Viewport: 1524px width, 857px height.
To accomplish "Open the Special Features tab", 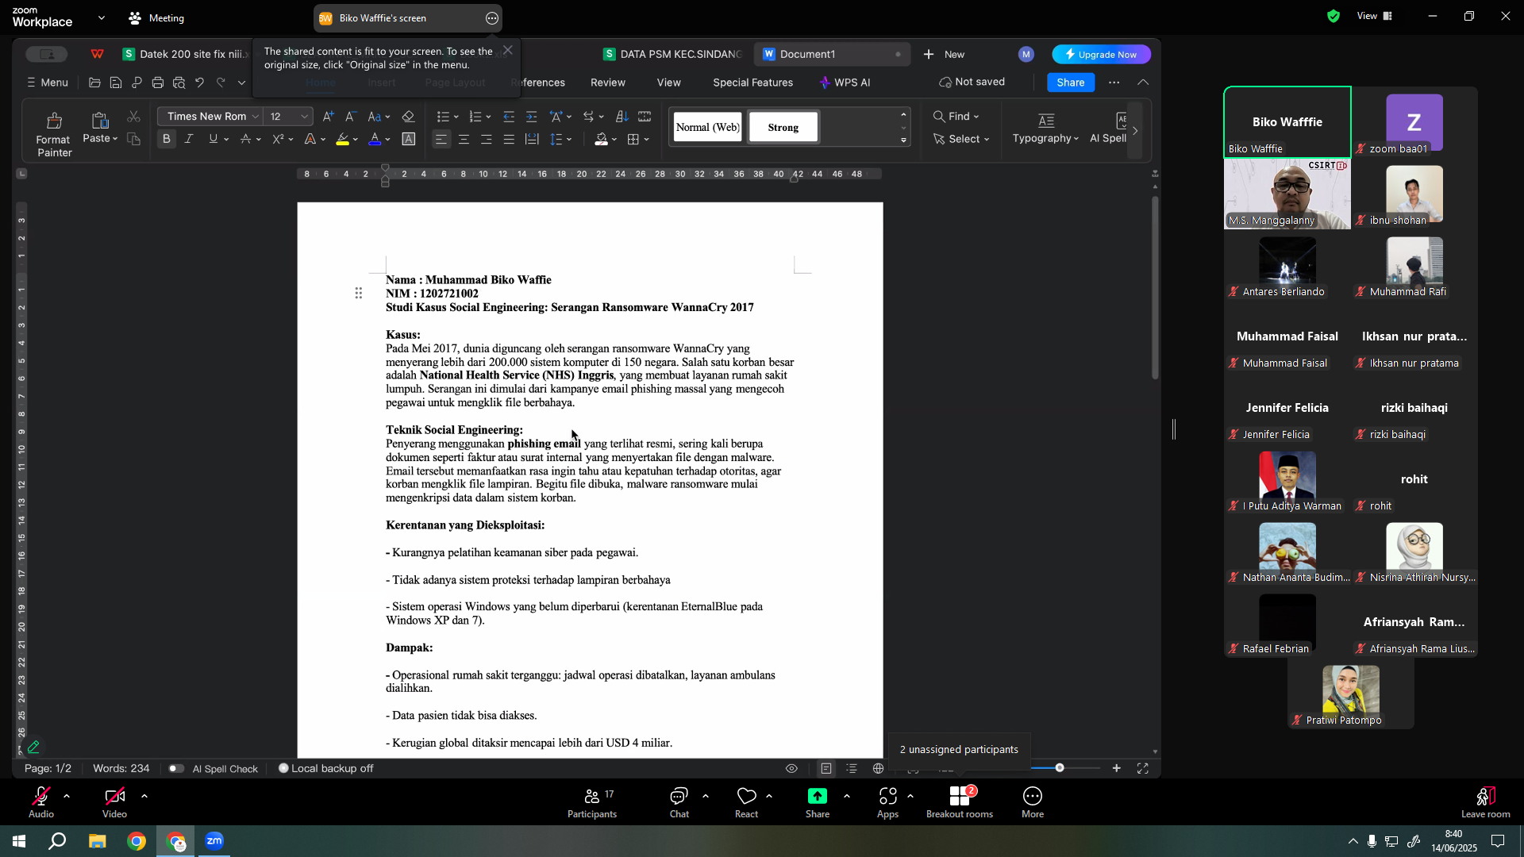I will [753, 83].
